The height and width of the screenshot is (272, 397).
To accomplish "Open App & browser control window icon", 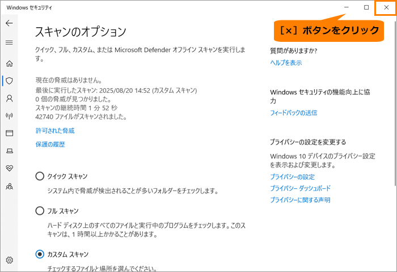I will (10, 133).
